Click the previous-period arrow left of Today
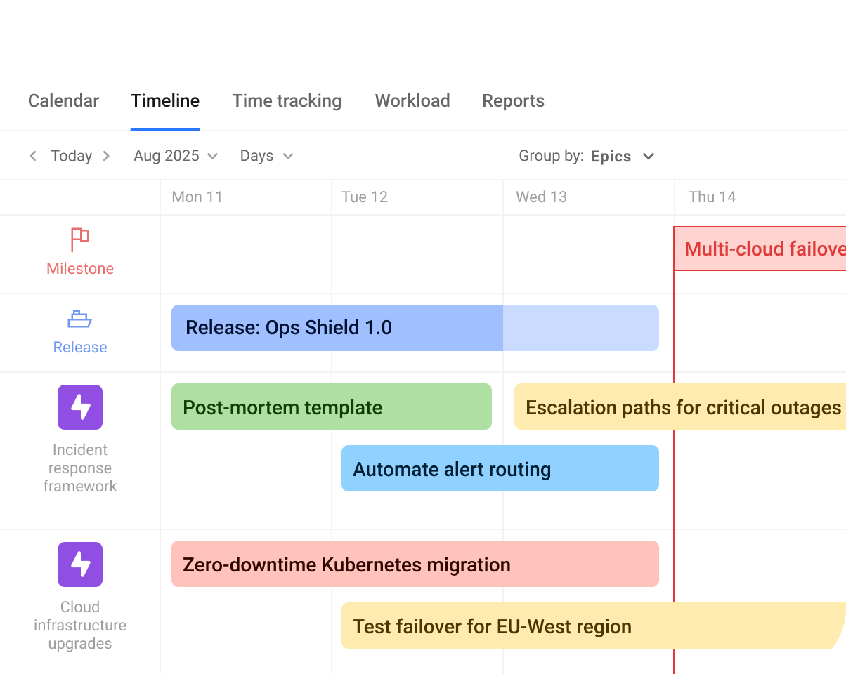 33,156
